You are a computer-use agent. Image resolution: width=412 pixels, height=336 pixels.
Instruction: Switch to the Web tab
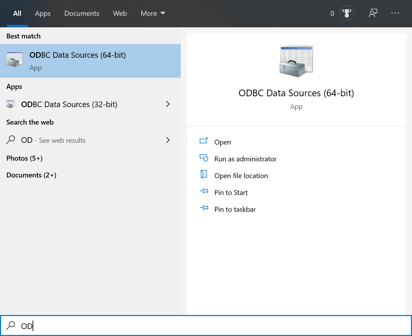[x=120, y=13]
